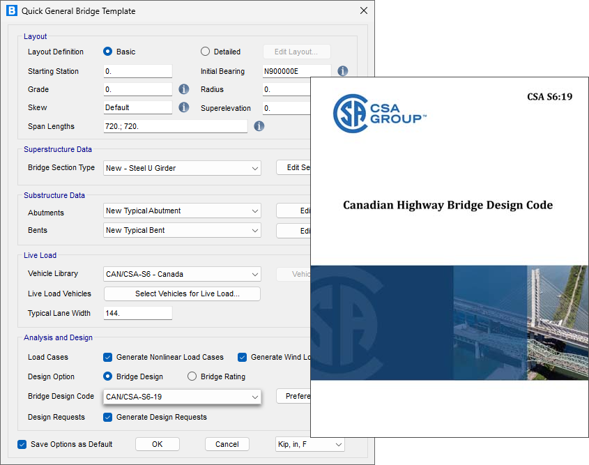Choose the Bridge Rating design option
The width and height of the screenshot is (589, 465).
pos(192,376)
